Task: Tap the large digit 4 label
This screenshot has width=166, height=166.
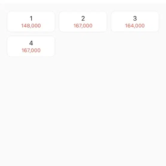Action: (x=31, y=43)
